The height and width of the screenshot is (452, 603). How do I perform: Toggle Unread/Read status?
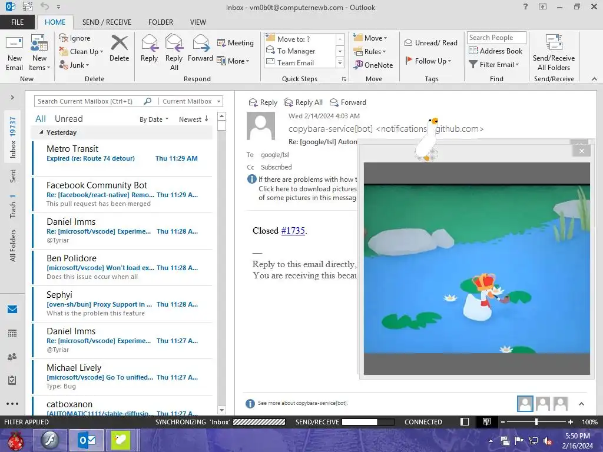coord(430,42)
